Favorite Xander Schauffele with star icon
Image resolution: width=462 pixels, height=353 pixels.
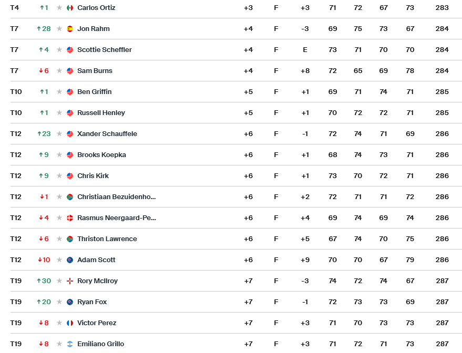59,134
